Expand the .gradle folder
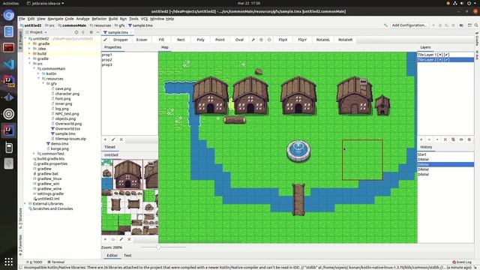480x270 pixels. pos(29,43)
